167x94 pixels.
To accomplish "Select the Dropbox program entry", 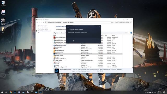I will point(88,65).
